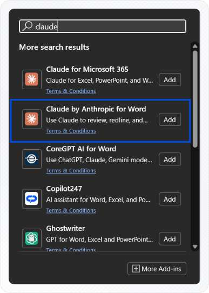Click into the search box containing claude
The width and height of the screenshot is (209, 293).
(x=103, y=26)
